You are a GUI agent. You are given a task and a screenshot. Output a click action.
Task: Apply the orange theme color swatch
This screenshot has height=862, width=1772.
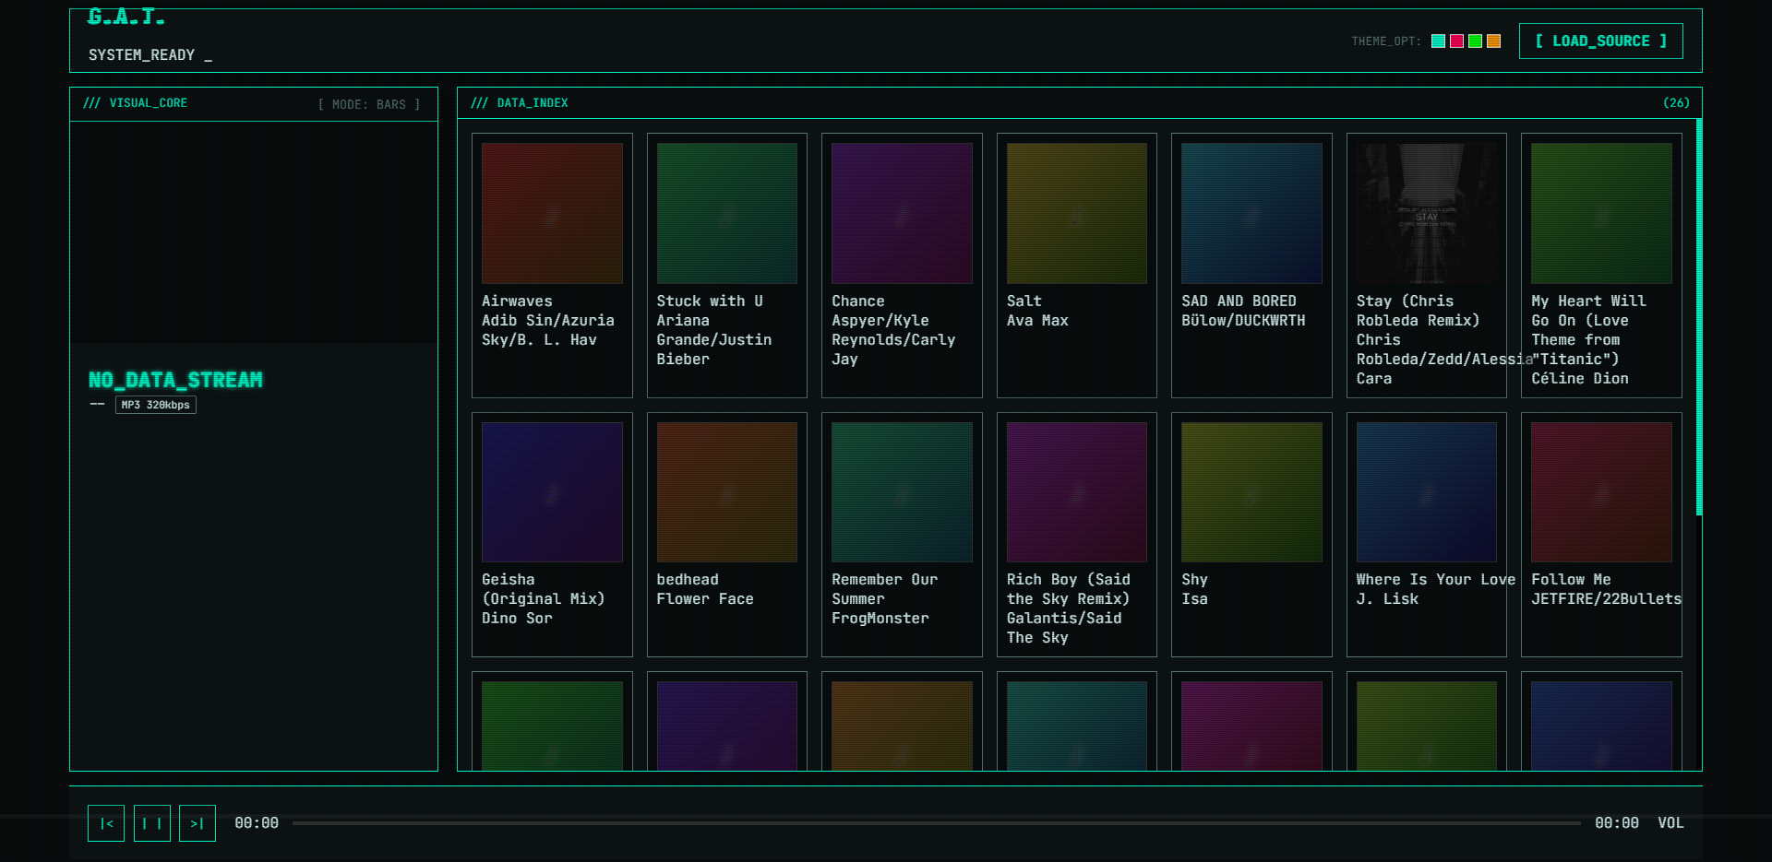click(x=1493, y=41)
